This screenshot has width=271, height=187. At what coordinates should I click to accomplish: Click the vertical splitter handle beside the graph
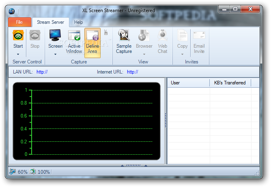tap(166, 120)
